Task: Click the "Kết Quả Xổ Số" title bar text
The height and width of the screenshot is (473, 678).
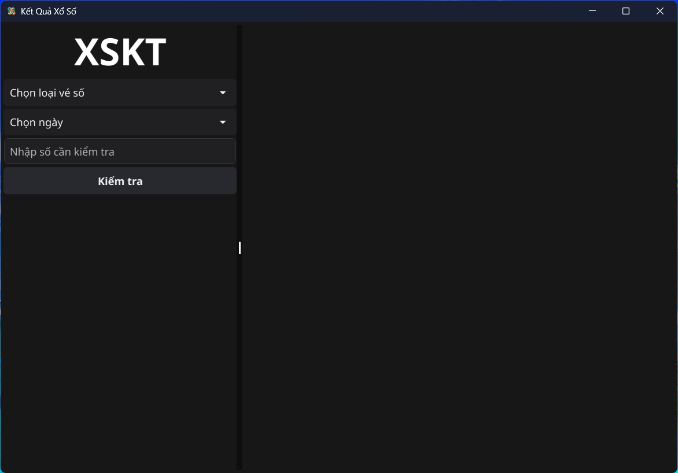Action: point(49,10)
